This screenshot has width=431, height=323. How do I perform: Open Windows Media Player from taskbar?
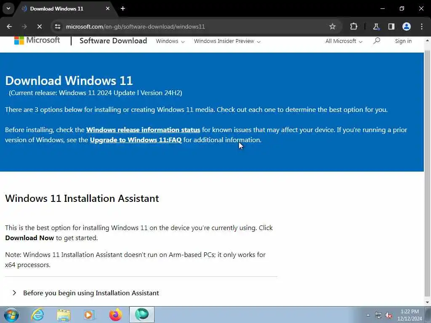pos(89,315)
